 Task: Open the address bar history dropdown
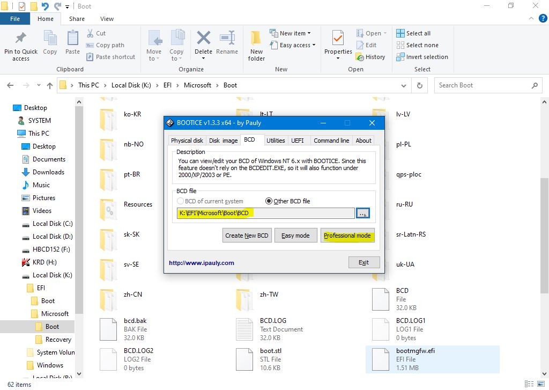pos(405,85)
